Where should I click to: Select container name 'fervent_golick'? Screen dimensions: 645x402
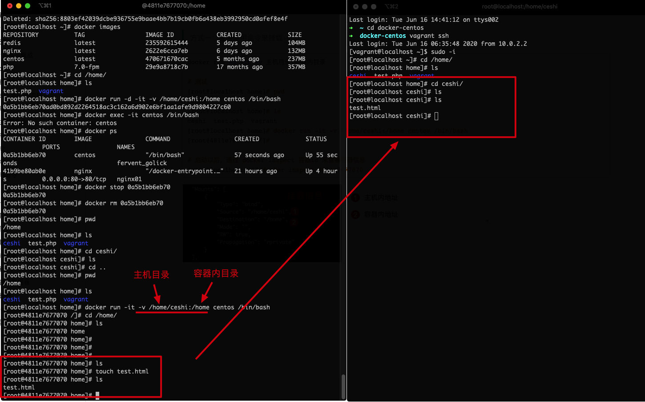pos(142,163)
